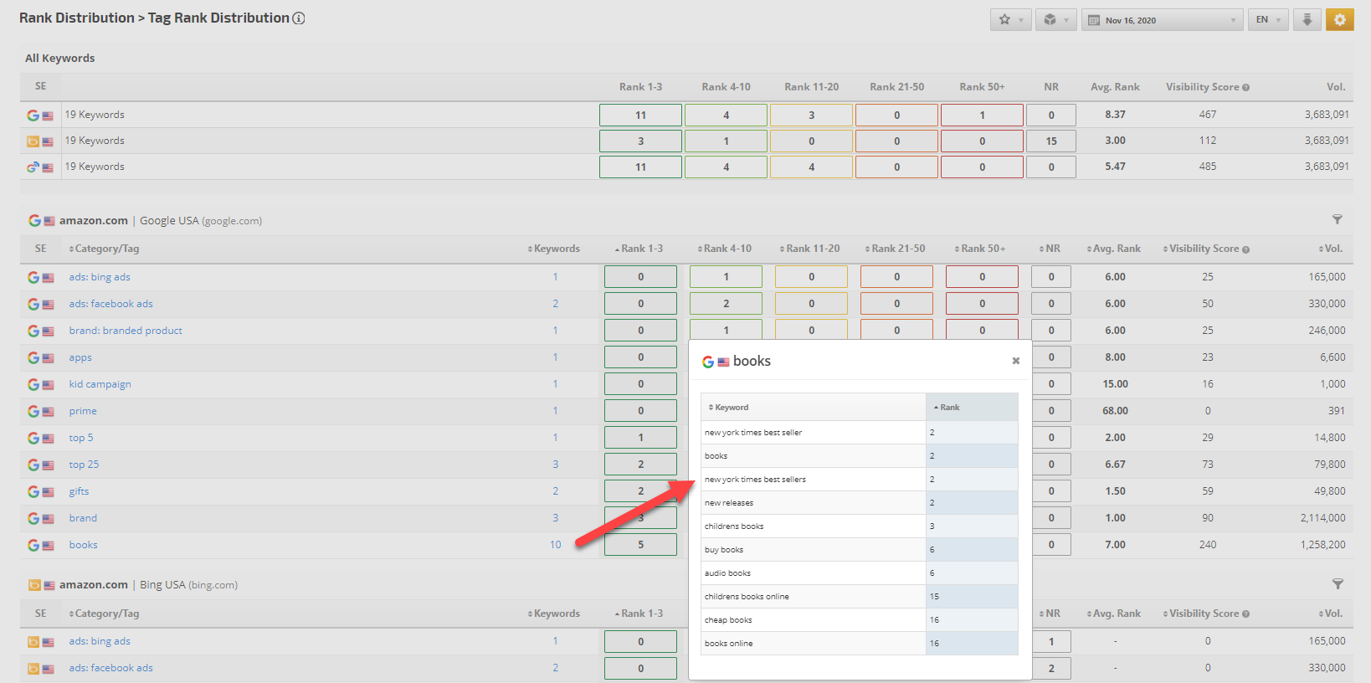Sort popup list by Rank column
The image size is (1371, 683).
click(x=948, y=408)
